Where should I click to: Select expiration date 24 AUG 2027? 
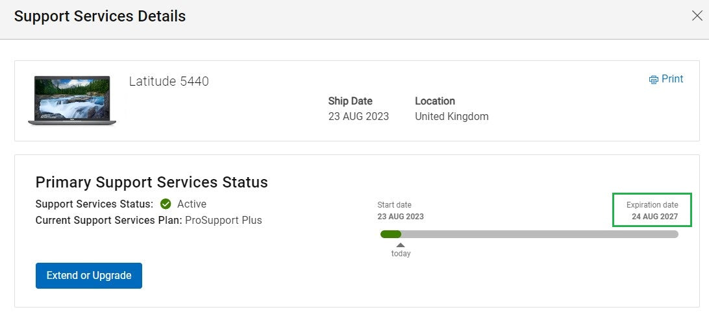[x=654, y=217]
